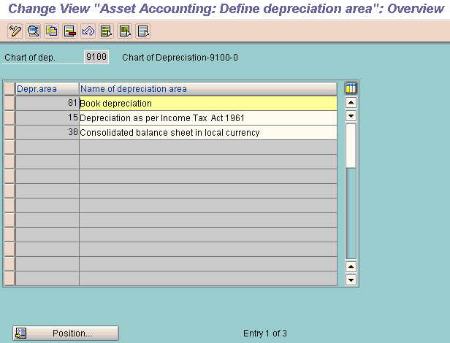Click the Deselect All toolbar icon
Viewport: 450px width, 343px height.
tap(143, 31)
